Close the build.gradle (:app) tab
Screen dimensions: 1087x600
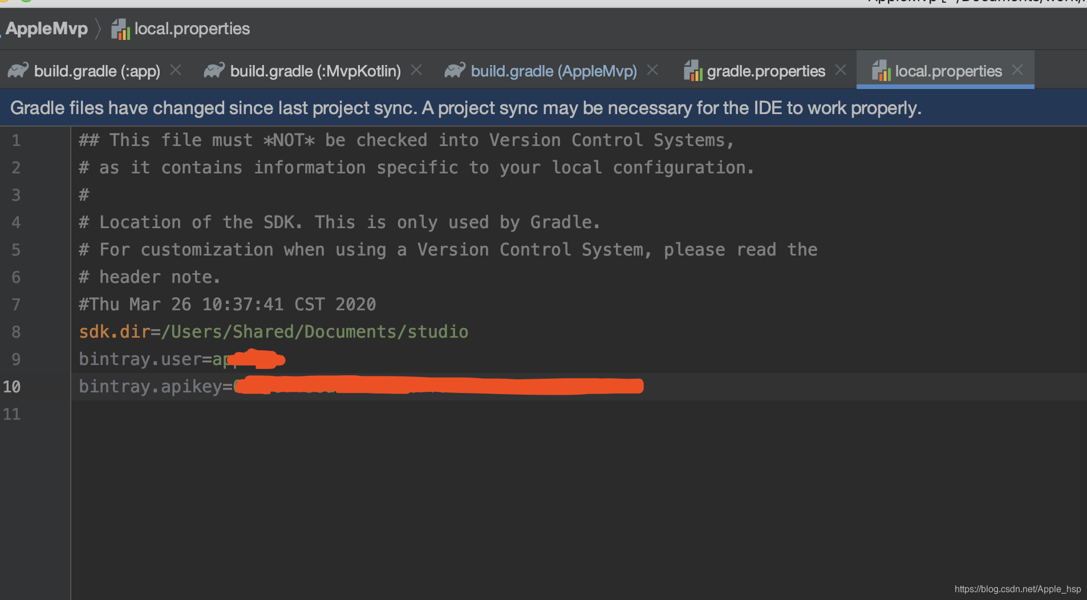tap(176, 70)
